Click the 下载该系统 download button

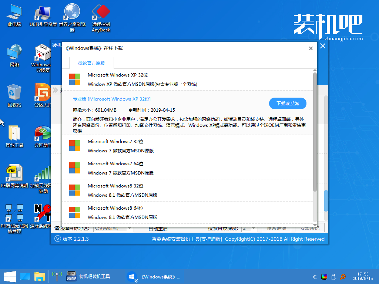point(288,104)
